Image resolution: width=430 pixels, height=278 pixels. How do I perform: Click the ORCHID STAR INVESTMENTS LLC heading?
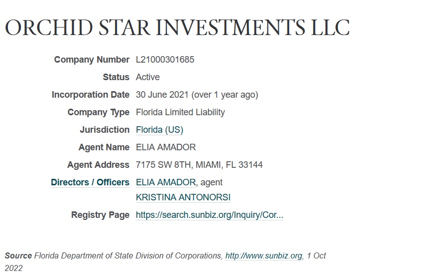[x=177, y=28]
